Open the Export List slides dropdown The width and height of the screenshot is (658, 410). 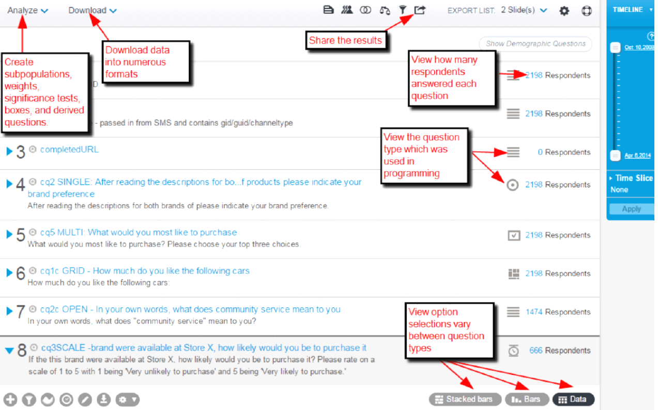(x=524, y=10)
